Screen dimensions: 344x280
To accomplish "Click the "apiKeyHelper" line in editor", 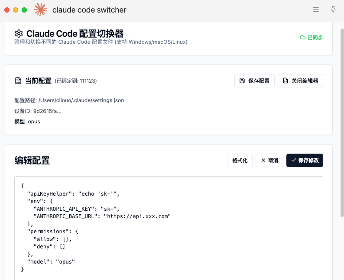I will 73,194.
